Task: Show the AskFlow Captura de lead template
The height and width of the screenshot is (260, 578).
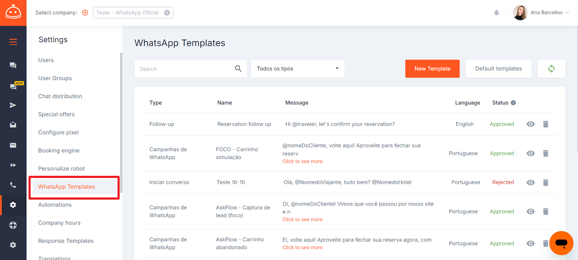Action: tap(530, 212)
